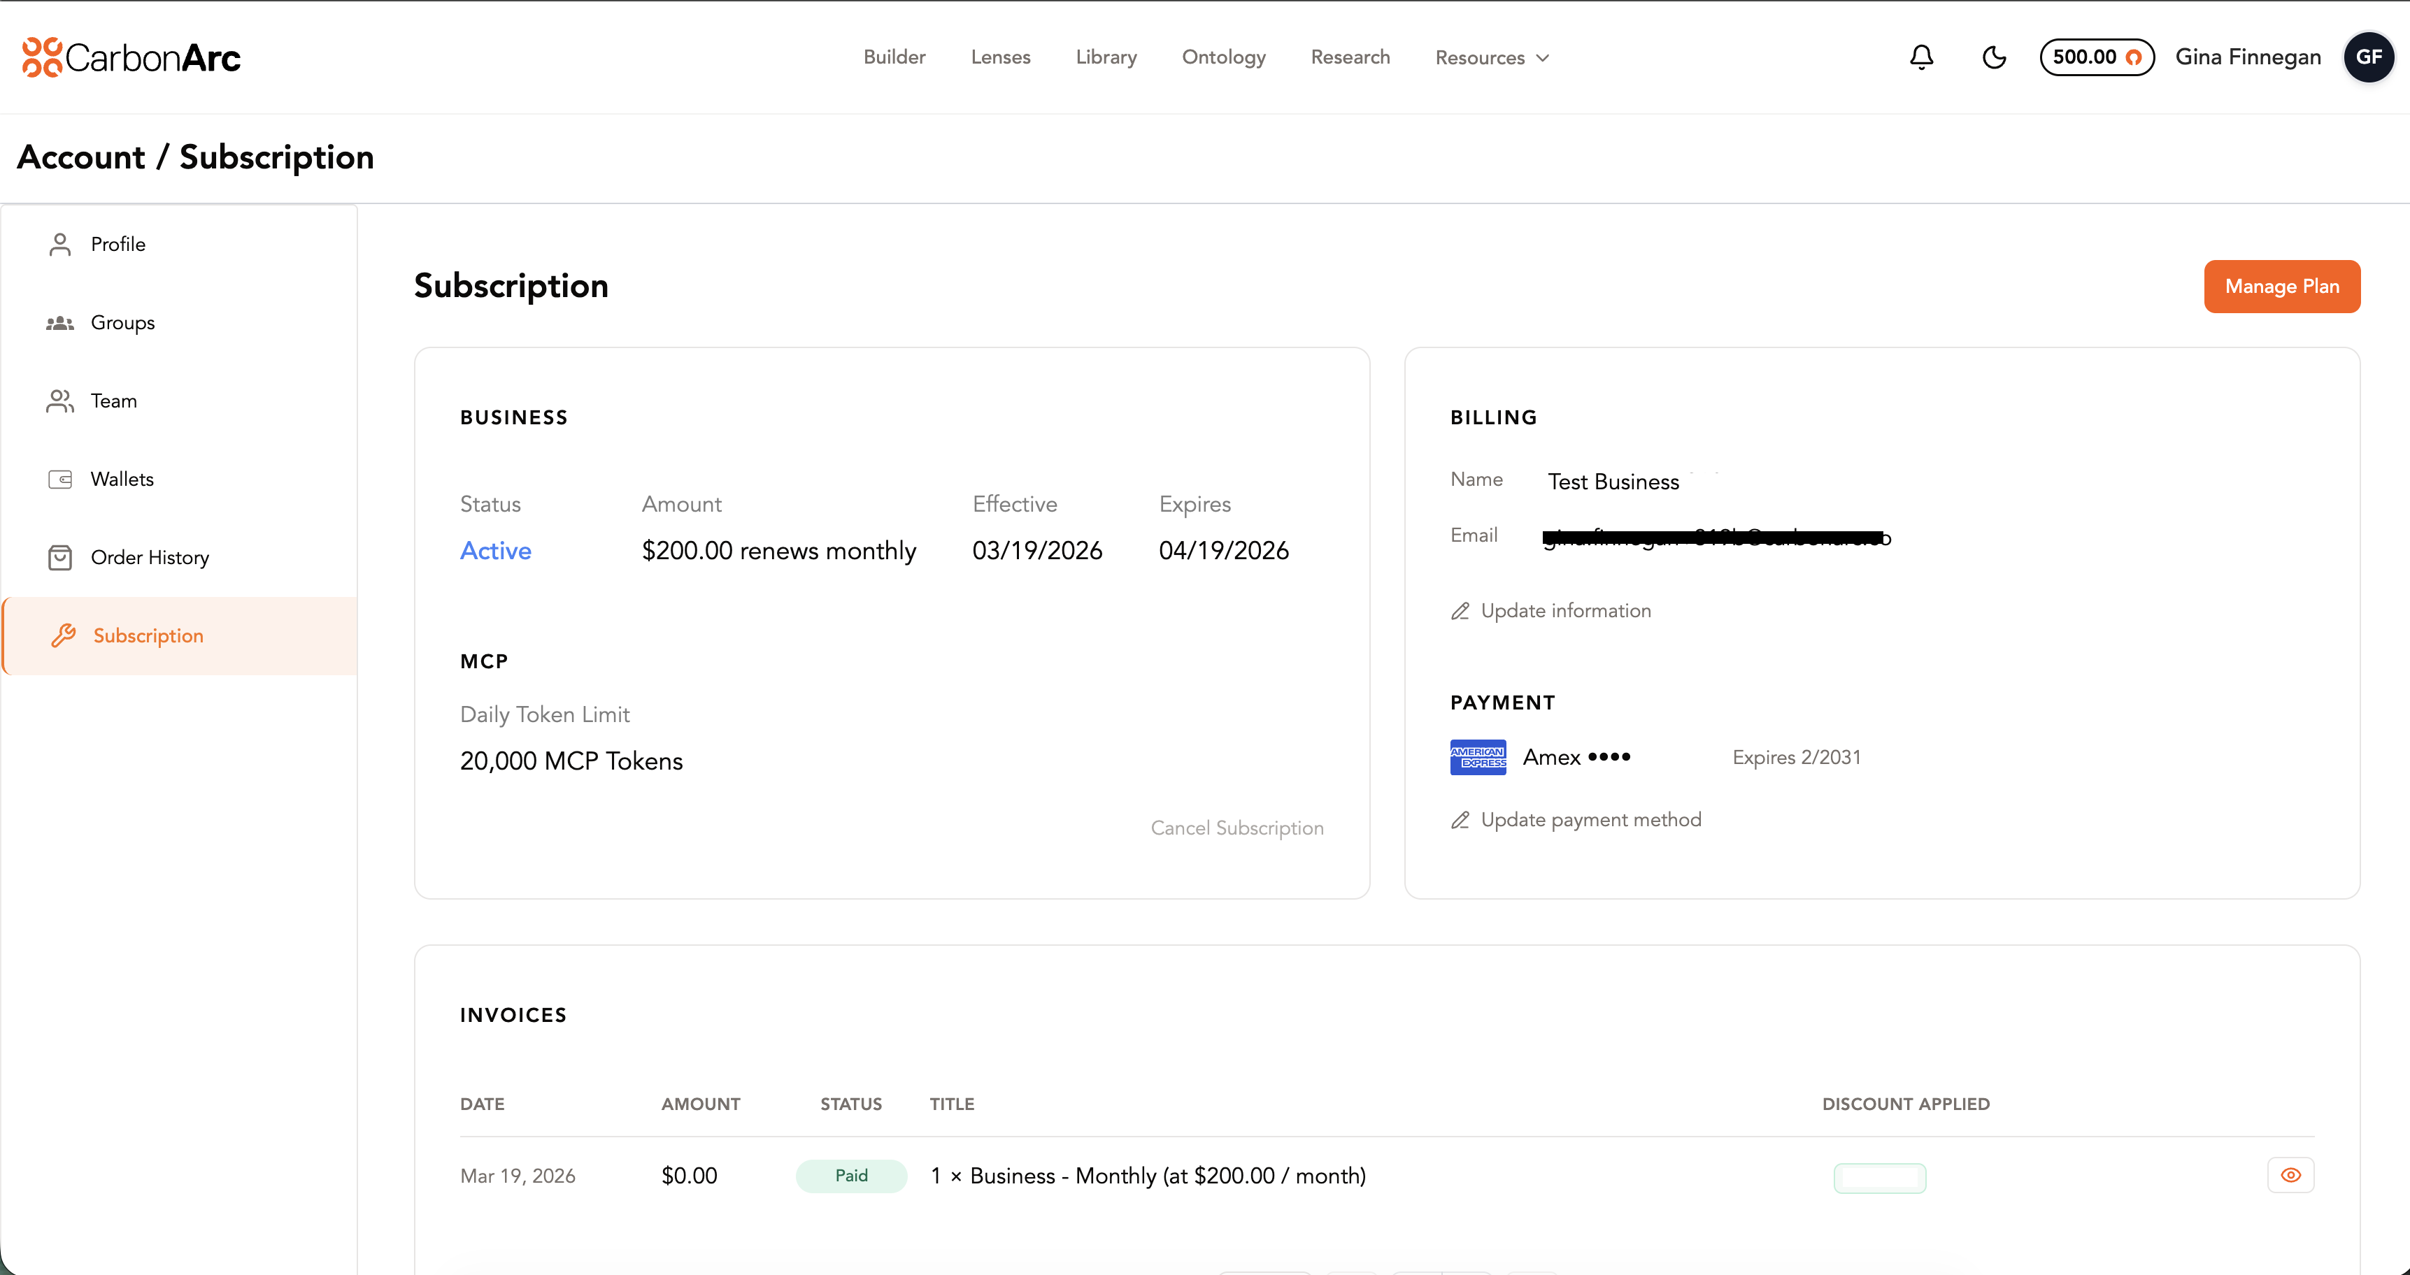Image resolution: width=2410 pixels, height=1275 pixels.
Task: Click the CarbonArc logo
Action: (132, 57)
